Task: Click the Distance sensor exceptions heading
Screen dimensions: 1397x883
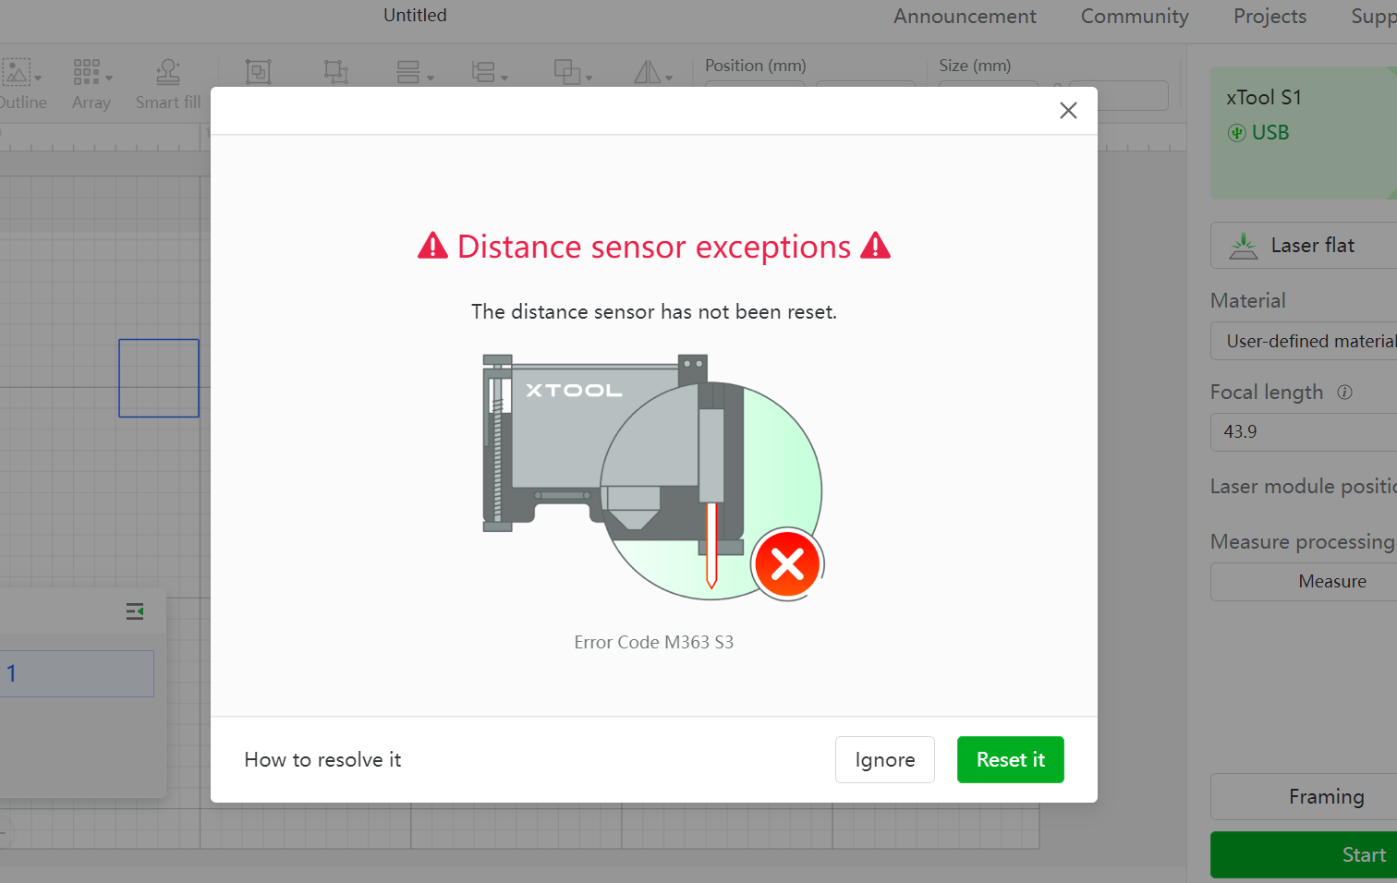Action: tap(654, 247)
